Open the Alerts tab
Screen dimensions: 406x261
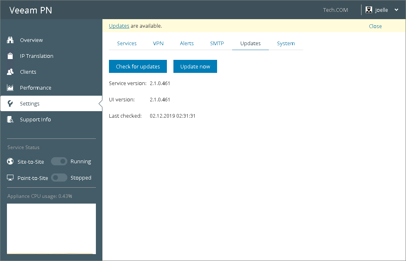[187, 44]
